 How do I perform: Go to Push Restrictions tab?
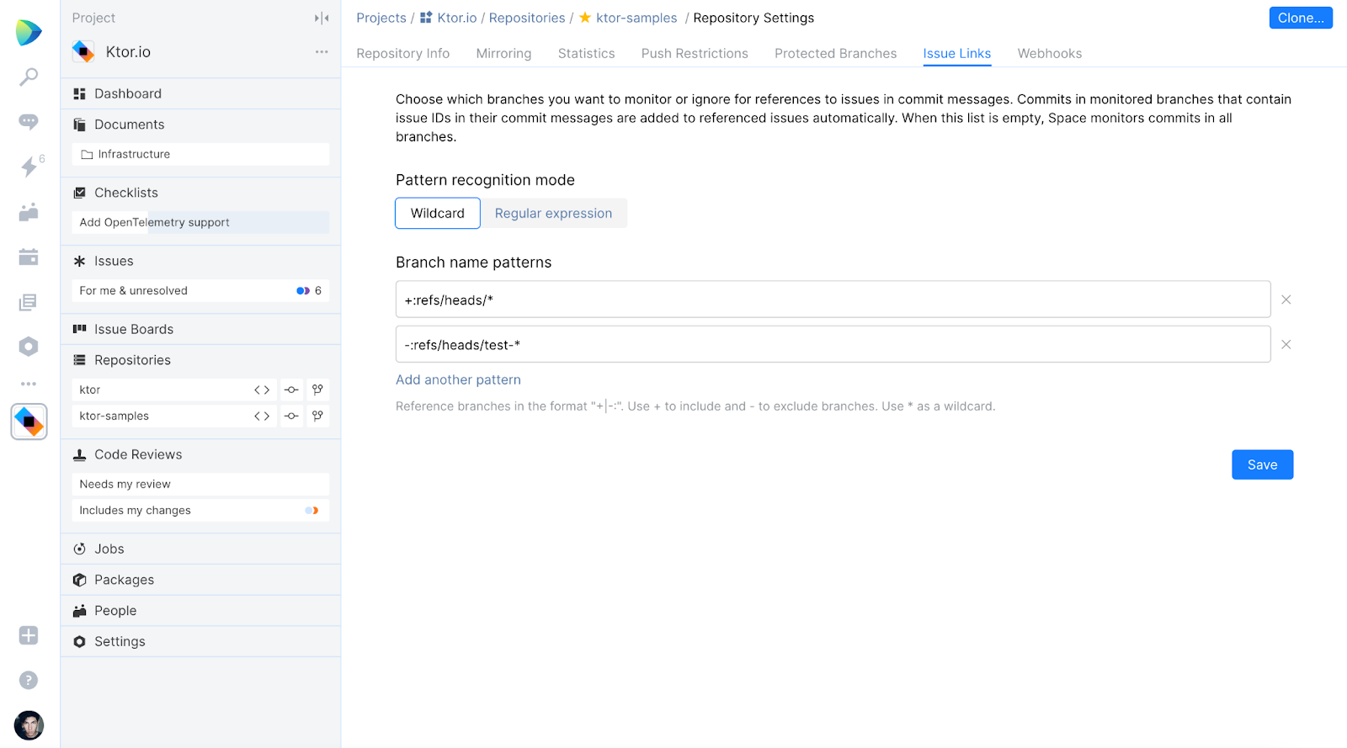tap(695, 53)
